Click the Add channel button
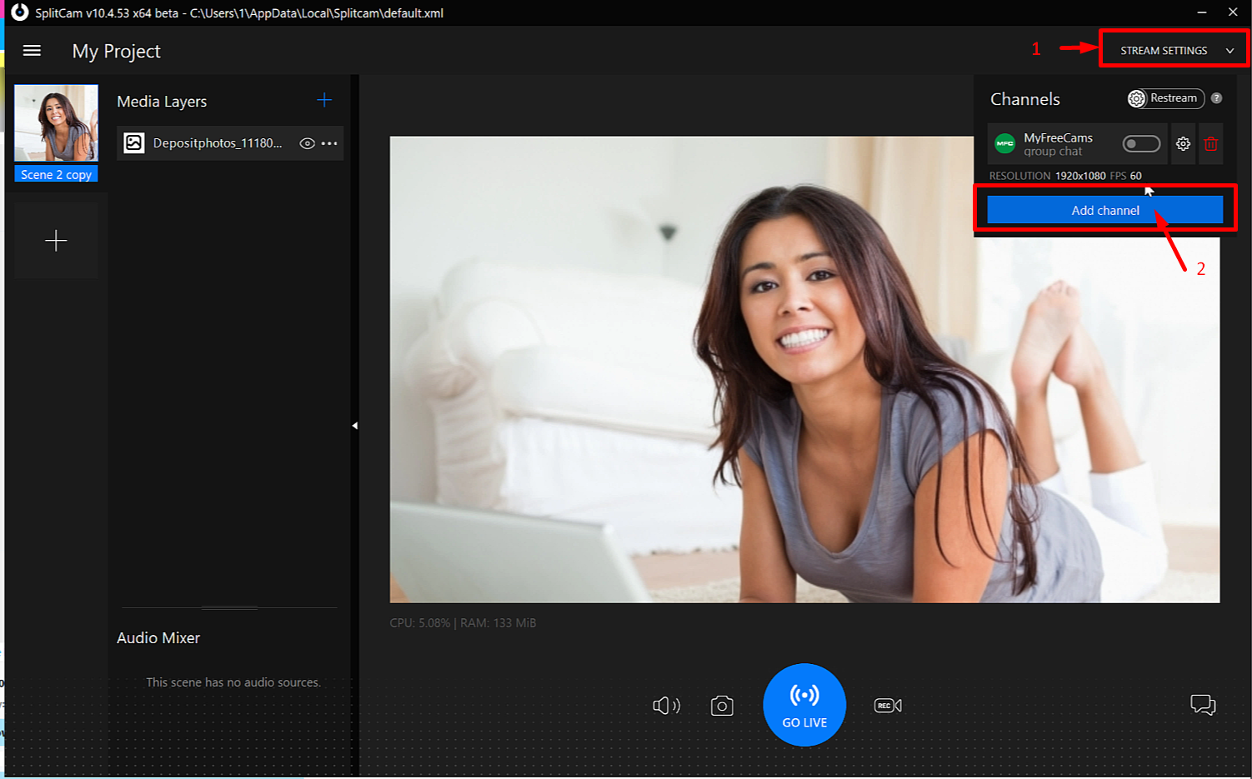1252x779 pixels. pyautogui.click(x=1104, y=210)
